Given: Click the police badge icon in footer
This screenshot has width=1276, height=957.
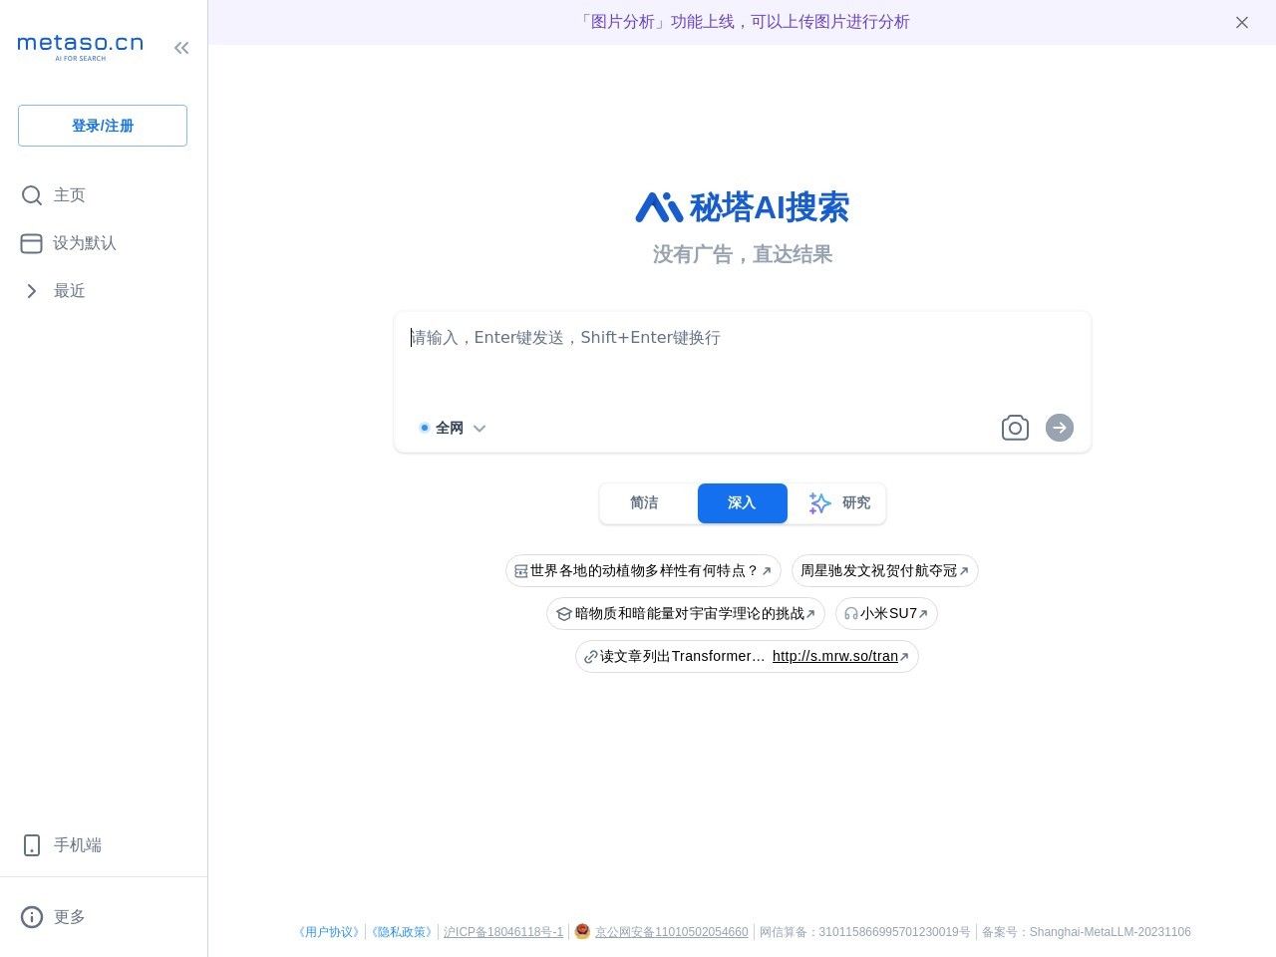Looking at the screenshot, I should 582,931.
